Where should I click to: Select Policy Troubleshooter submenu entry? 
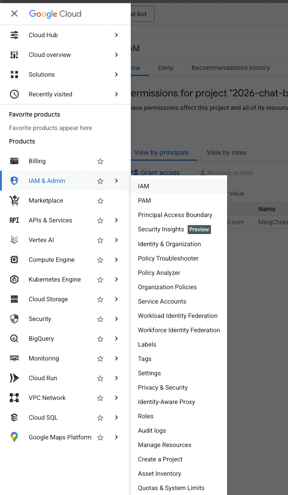click(x=179, y=258)
